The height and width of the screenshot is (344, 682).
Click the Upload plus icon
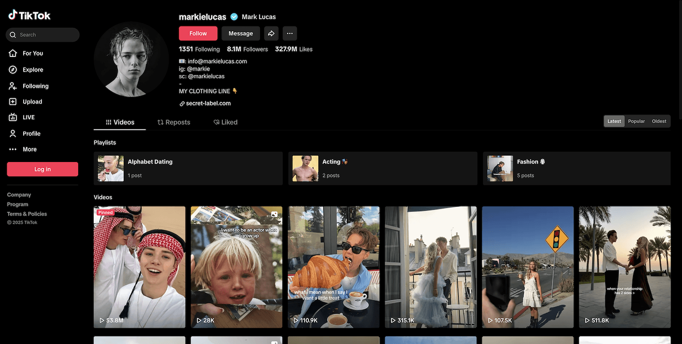[13, 102]
